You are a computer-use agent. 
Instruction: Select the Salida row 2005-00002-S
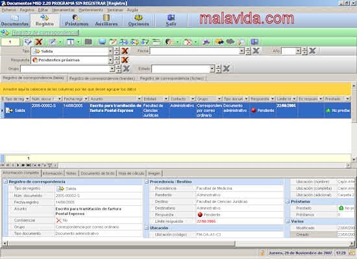pyautogui.click(x=175, y=111)
